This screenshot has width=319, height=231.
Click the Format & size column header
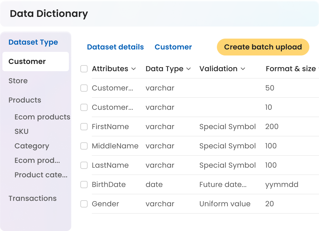click(x=291, y=69)
